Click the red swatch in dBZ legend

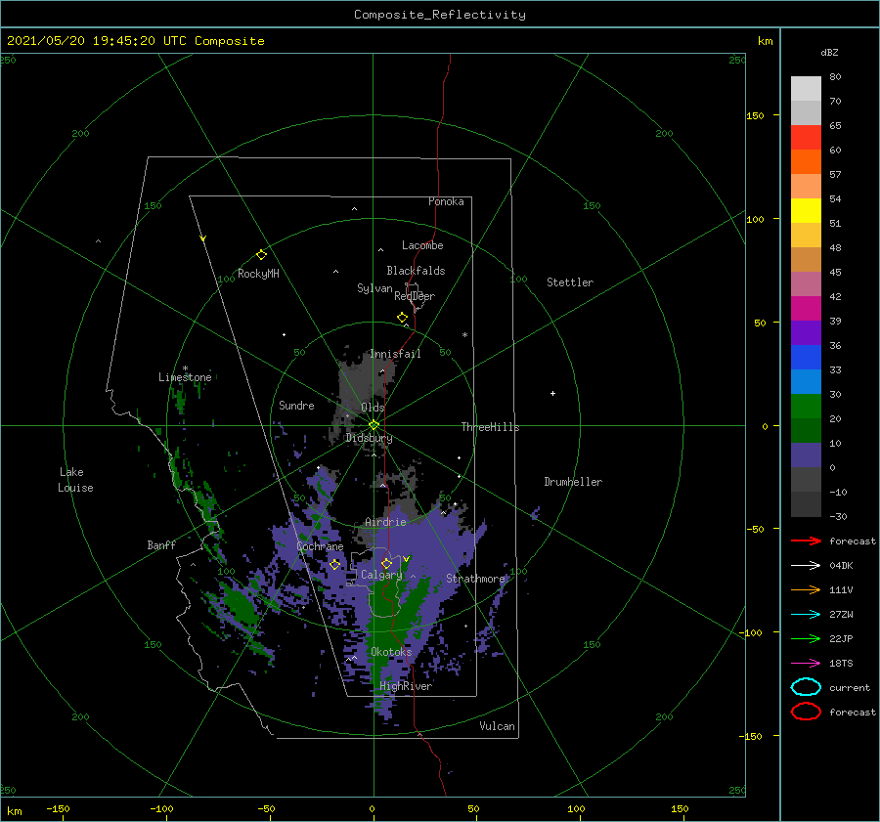click(x=806, y=137)
